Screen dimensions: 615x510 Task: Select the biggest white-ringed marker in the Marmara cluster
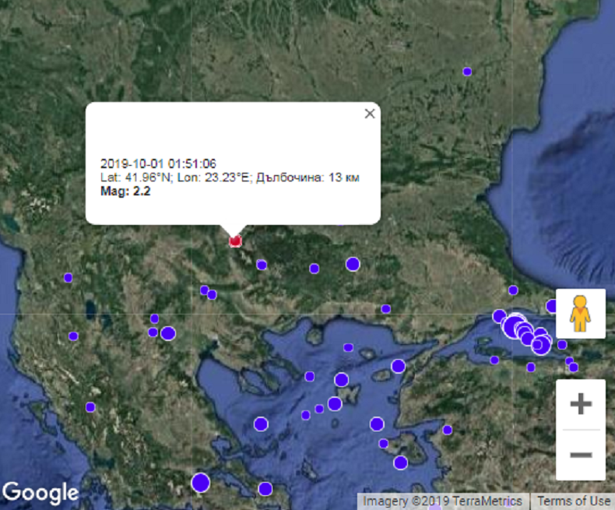(514, 326)
